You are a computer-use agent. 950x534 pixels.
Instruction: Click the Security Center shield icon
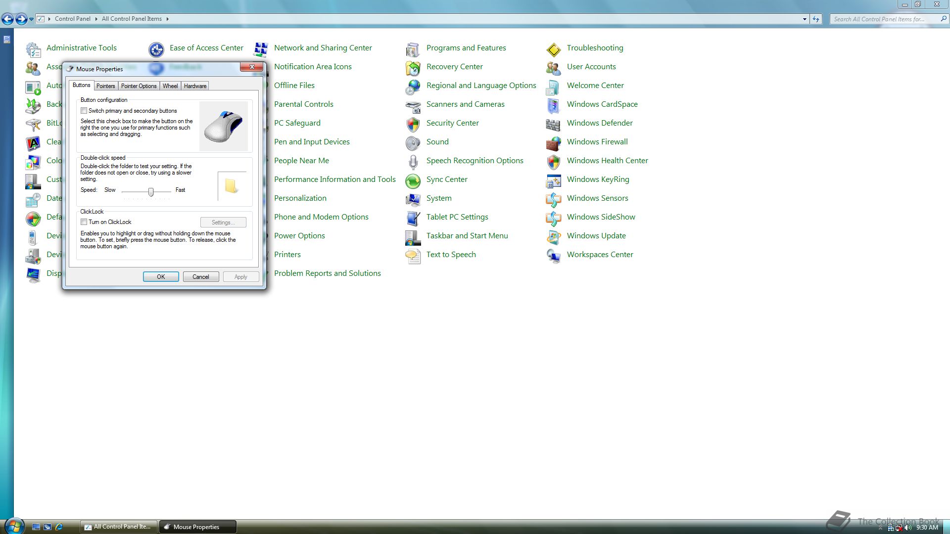[x=413, y=124]
